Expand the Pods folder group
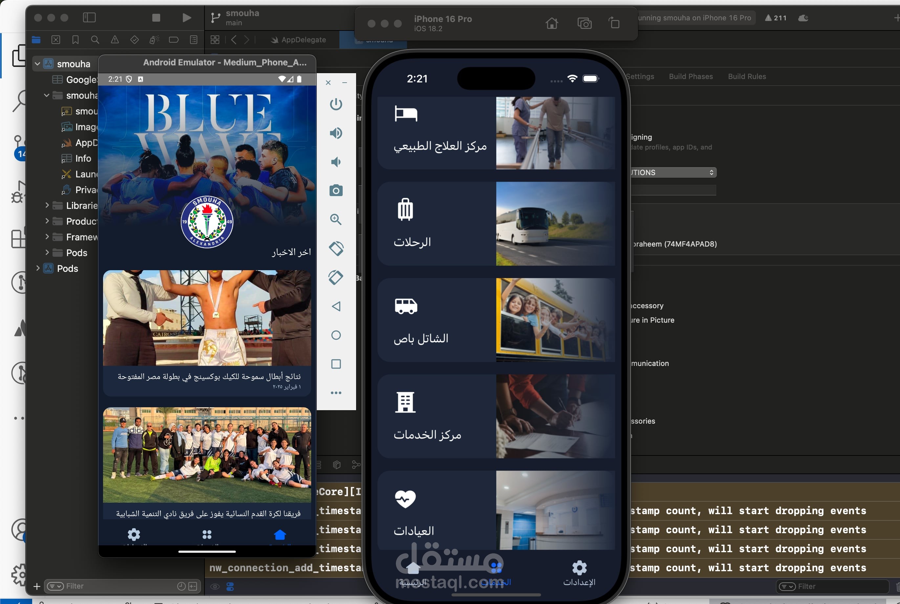This screenshot has width=900, height=604. coord(47,253)
